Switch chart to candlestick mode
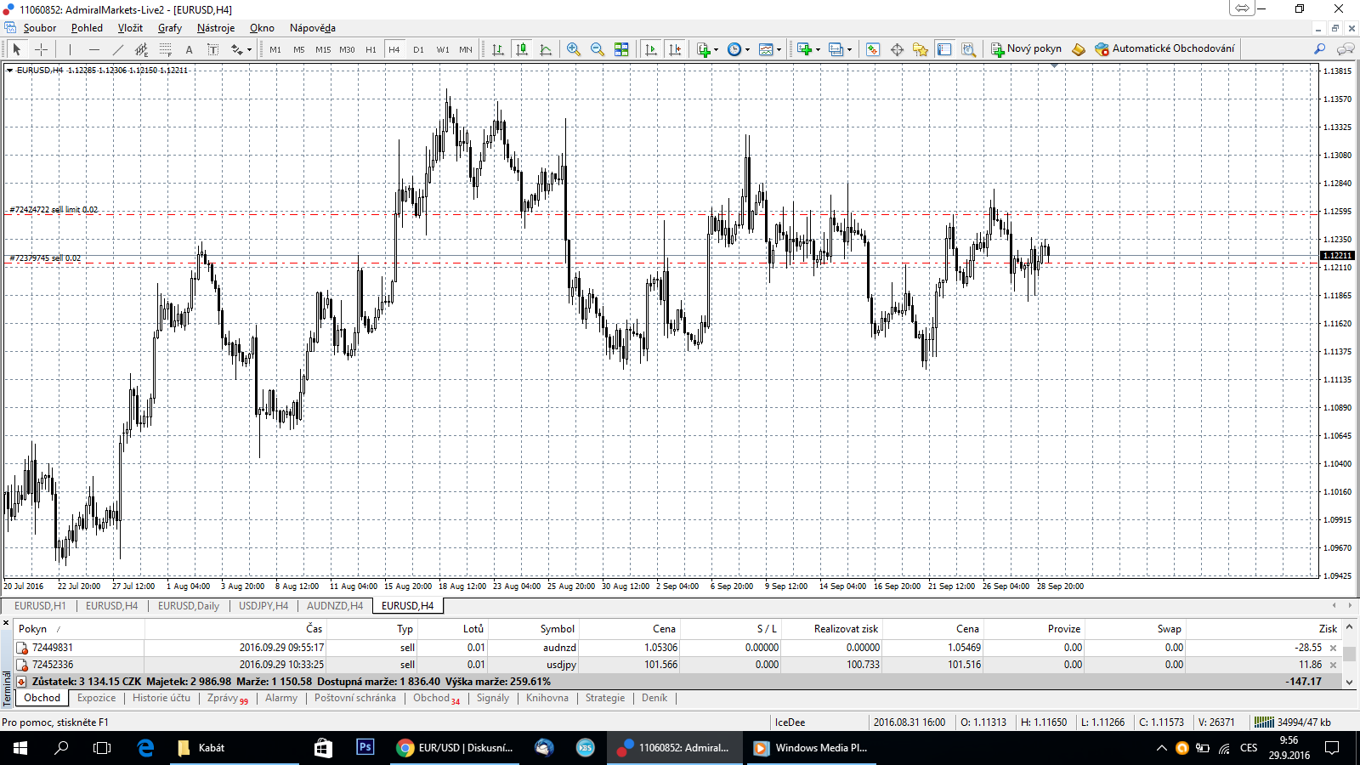 522,49
